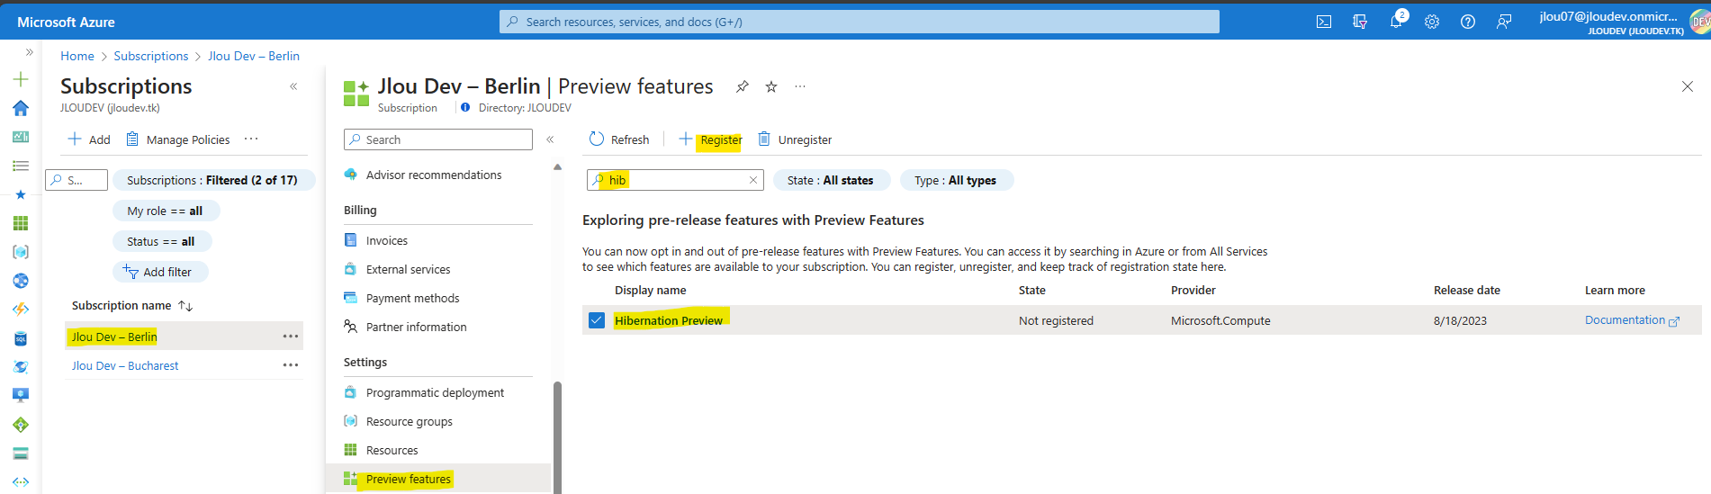This screenshot has width=1711, height=494.
Task: Open the Dashboard icon in sidebar
Action: pos(21,137)
